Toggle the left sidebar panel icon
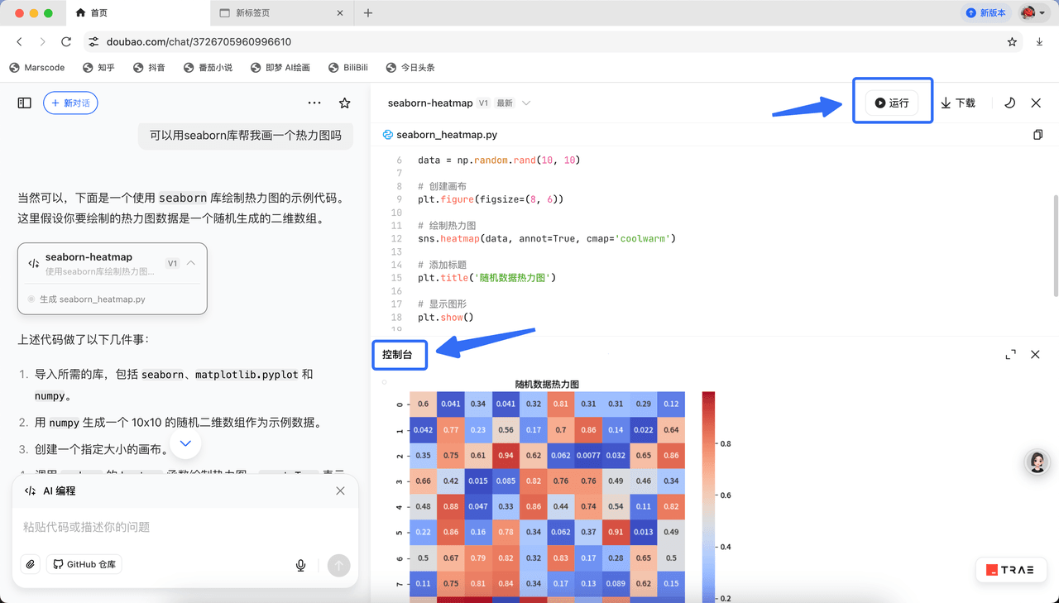The width and height of the screenshot is (1059, 603). (25, 103)
